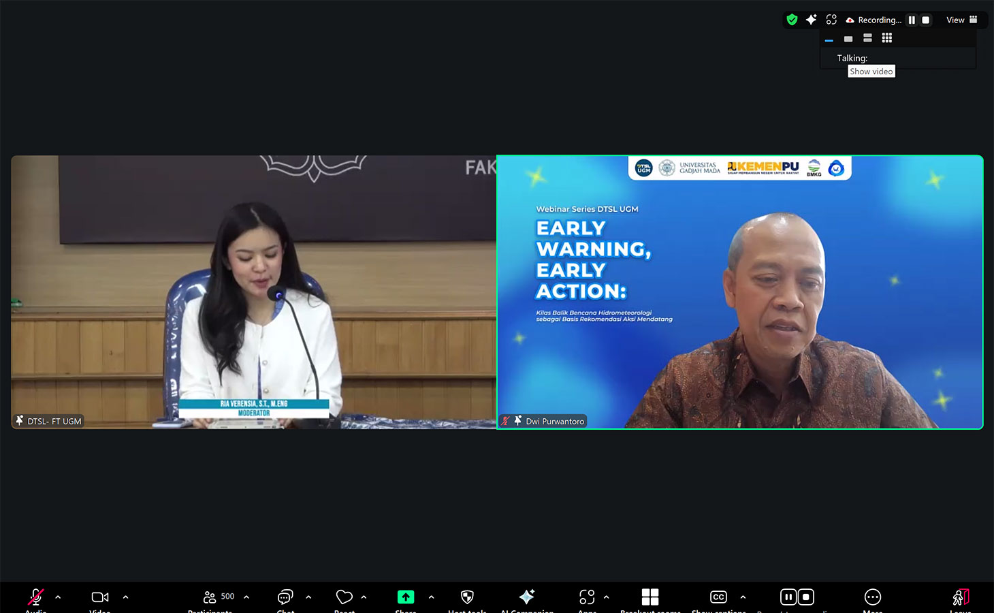Unmute the microphone in the bottom toolbar

tap(35, 597)
